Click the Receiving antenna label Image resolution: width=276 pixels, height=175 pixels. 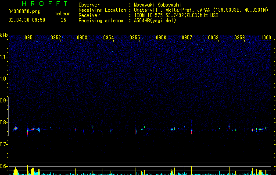[x=101, y=21]
